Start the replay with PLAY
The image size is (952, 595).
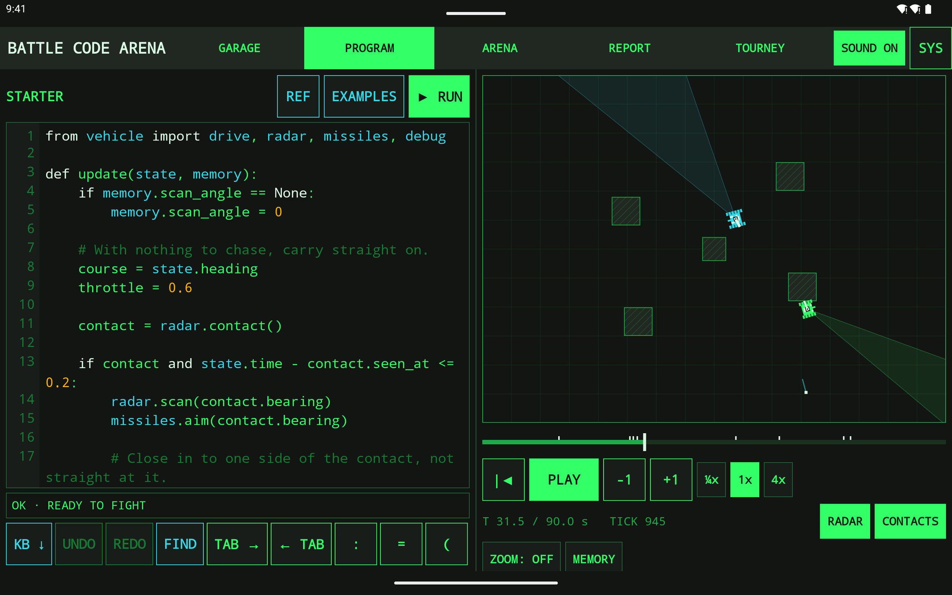click(x=564, y=479)
